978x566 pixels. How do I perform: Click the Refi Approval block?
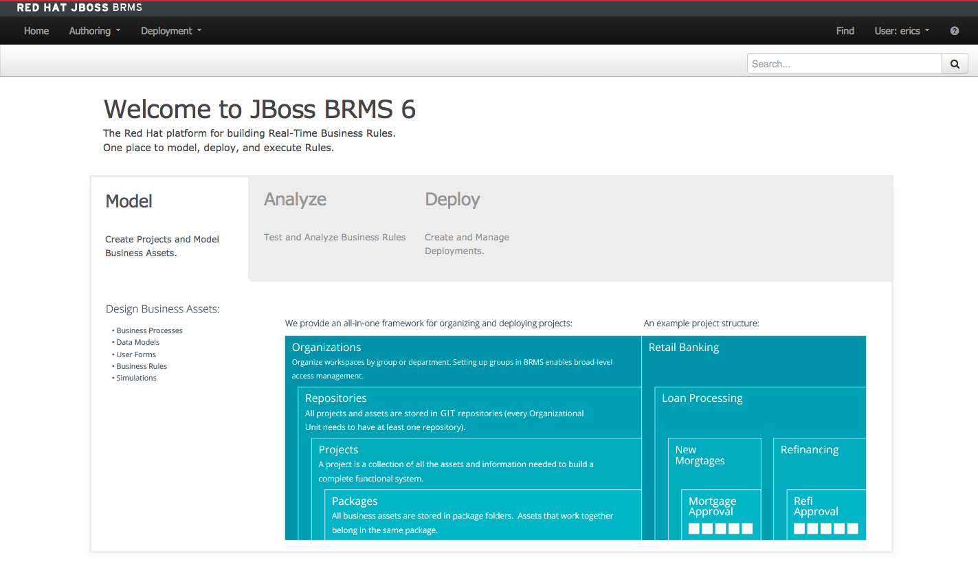(x=816, y=507)
